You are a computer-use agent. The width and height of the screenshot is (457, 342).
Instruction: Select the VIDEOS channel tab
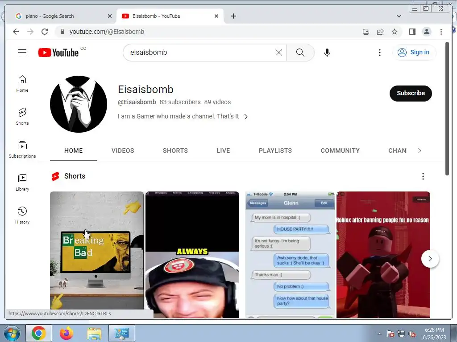pos(123,151)
